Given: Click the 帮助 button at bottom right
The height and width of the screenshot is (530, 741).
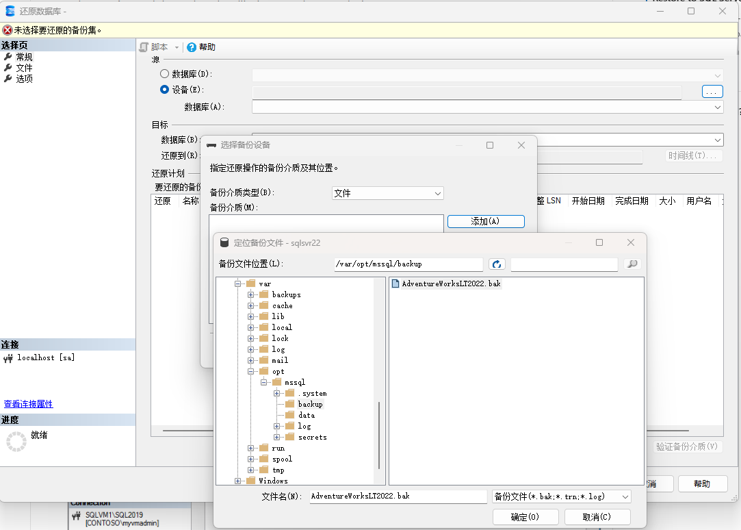Looking at the screenshot, I should click(x=702, y=483).
